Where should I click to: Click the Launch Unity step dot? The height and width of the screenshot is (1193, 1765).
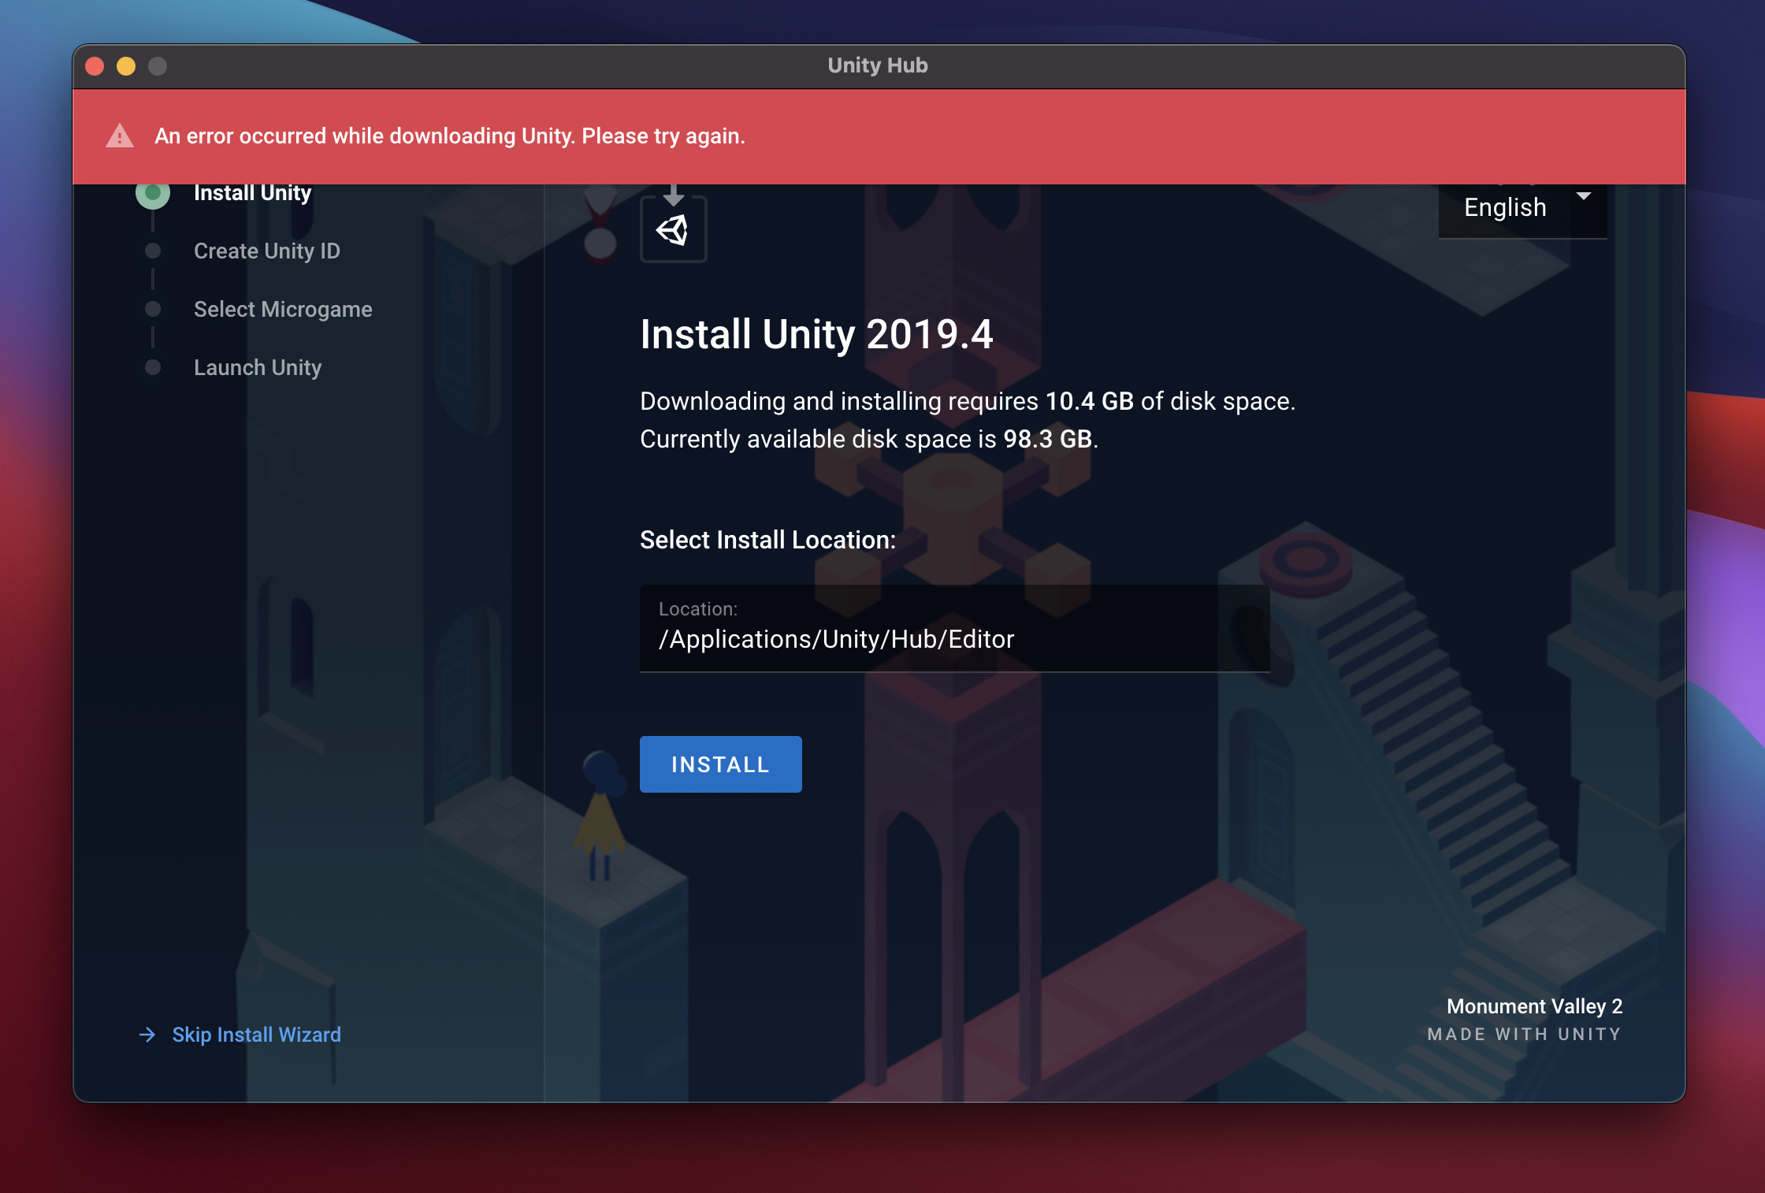pyautogui.click(x=153, y=367)
